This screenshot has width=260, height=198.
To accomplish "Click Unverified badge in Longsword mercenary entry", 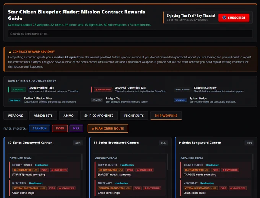I will point(237,188).
